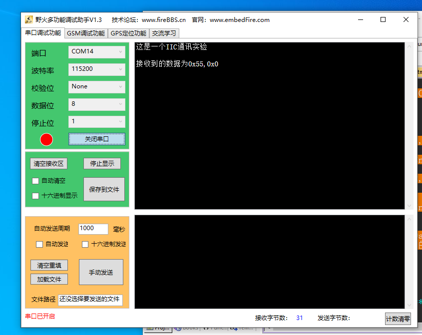
Task: Open the COM14 port dropdown
Action: pyautogui.click(x=96, y=51)
